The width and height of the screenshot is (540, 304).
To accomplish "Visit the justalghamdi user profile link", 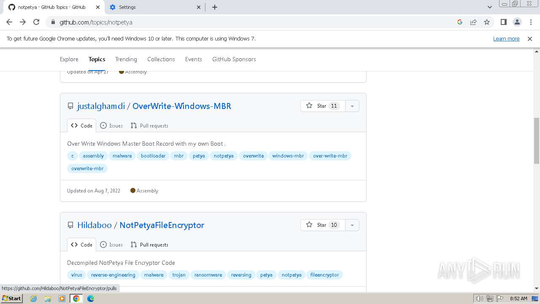I will coord(101,106).
